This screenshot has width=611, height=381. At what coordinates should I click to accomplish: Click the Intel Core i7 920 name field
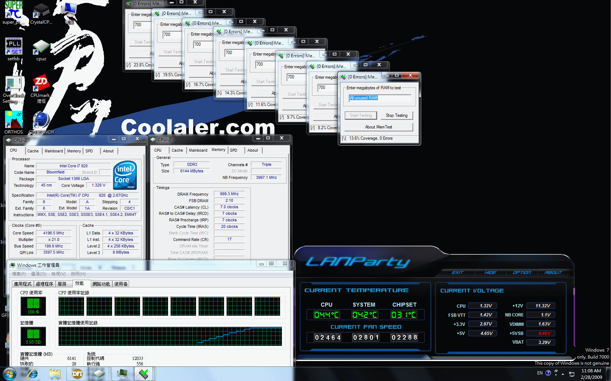pos(73,166)
